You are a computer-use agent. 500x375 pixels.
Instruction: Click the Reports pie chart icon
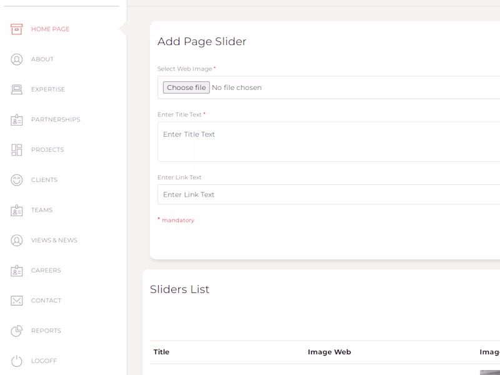click(x=17, y=331)
